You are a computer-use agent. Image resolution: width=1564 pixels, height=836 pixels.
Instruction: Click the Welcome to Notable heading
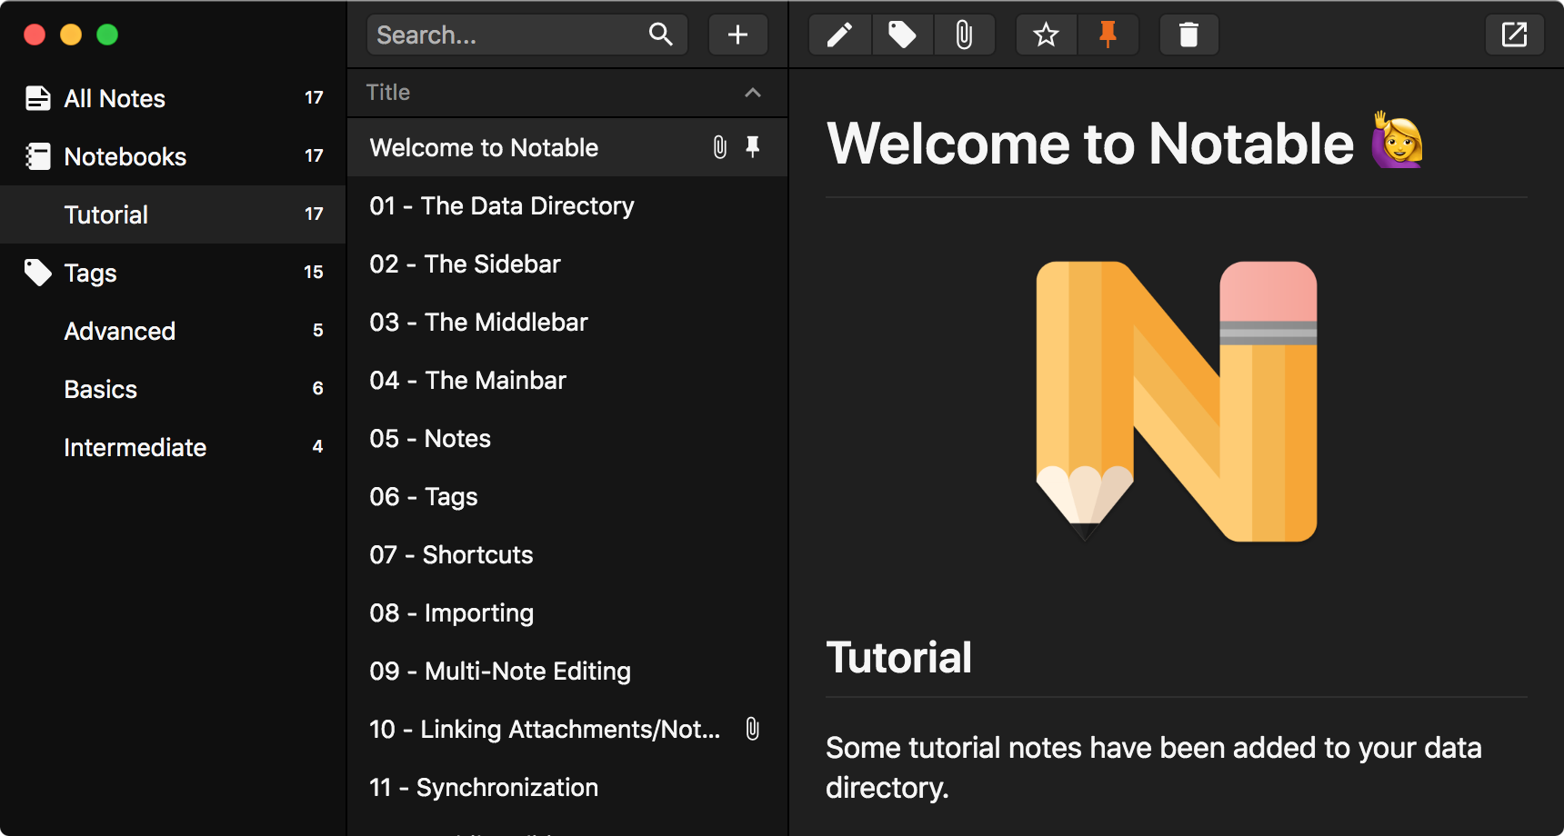1125,143
